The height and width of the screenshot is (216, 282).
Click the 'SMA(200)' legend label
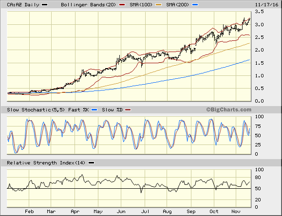(x=177, y=5)
